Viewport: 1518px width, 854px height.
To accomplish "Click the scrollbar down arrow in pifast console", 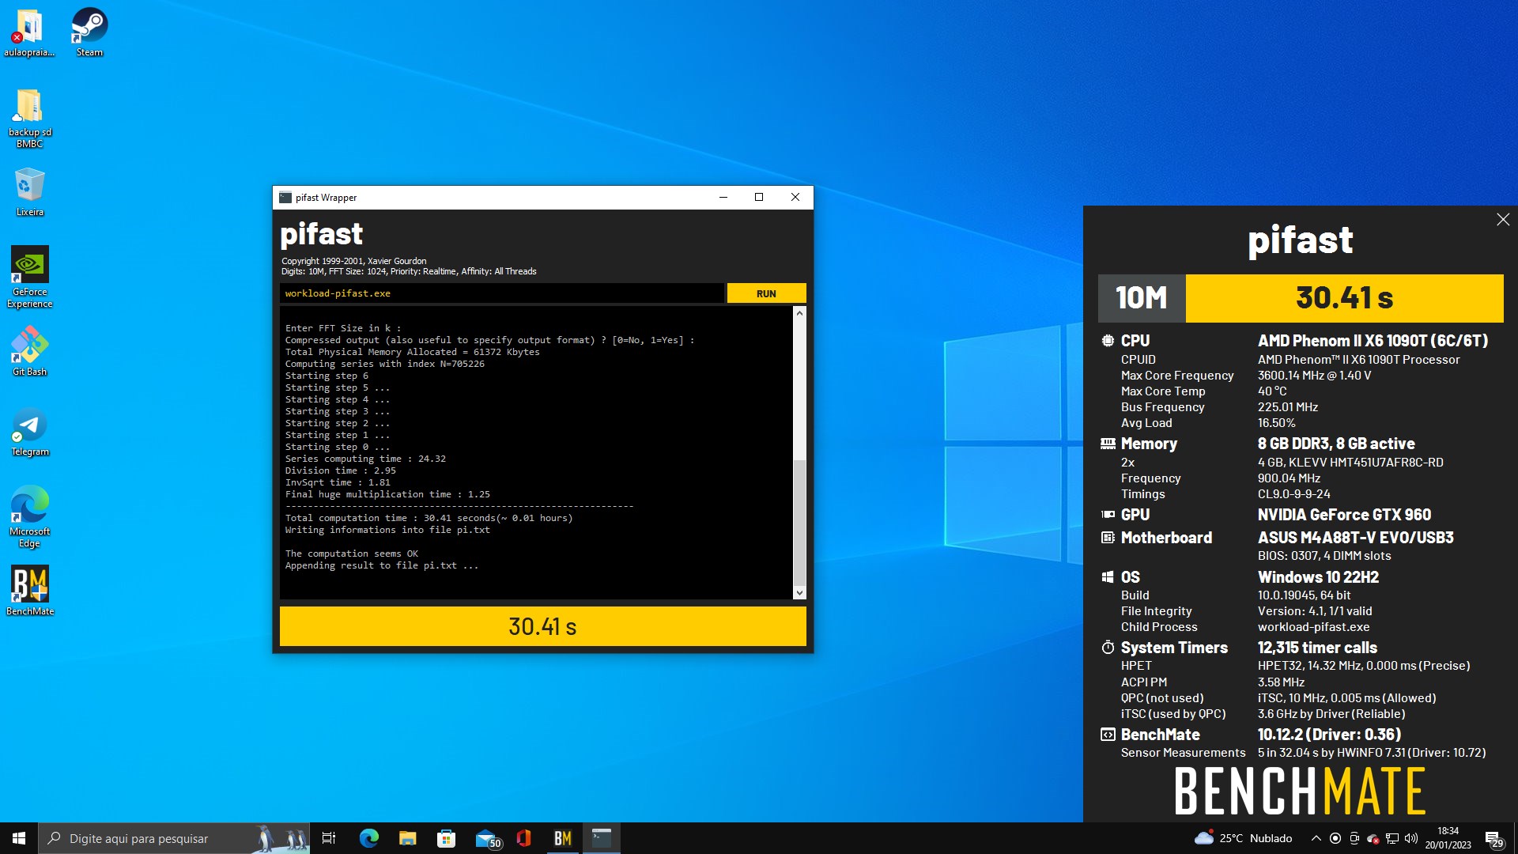I will 799,592.
